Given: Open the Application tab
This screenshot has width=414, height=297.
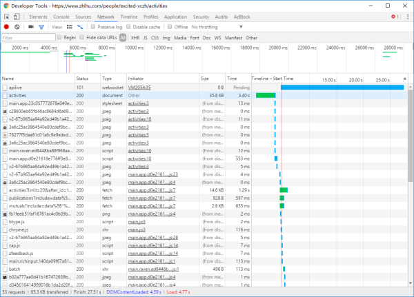Looking at the screenshot, I should point(175,16).
